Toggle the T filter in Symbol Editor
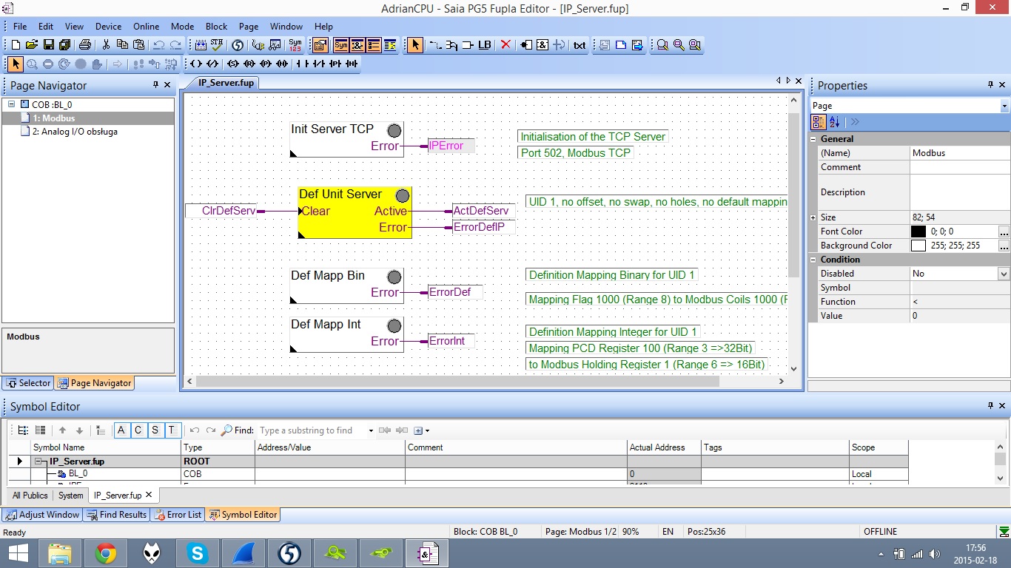Screen dimensions: 1011x568 coord(172,430)
